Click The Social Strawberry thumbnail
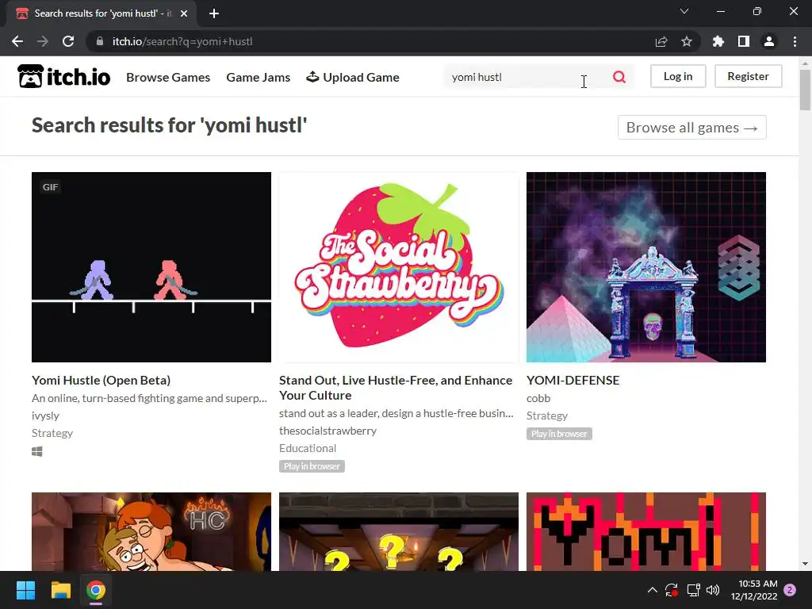The width and height of the screenshot is (812, 609). tap(399, 267)
